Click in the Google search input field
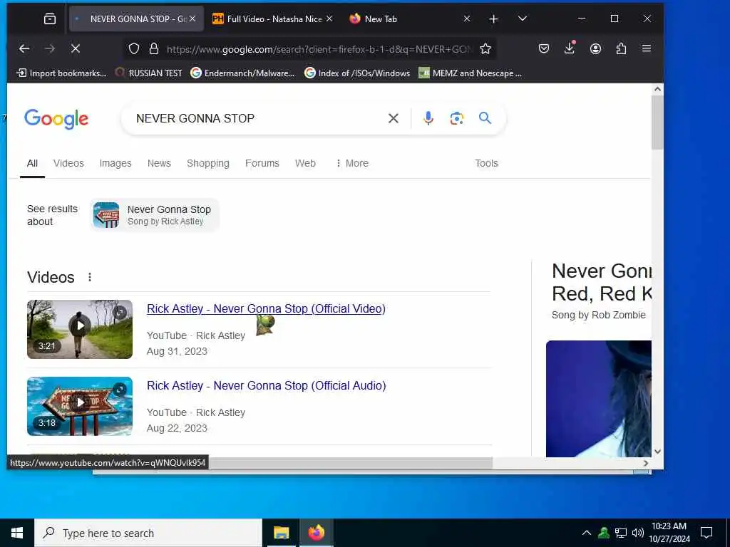The image size is (730, 547). (258, 119)
